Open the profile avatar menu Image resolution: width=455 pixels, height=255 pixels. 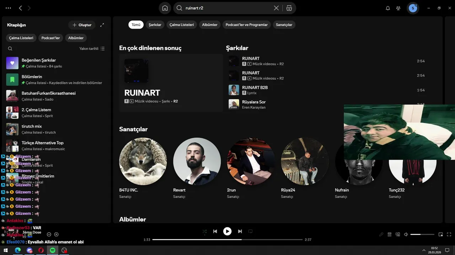tap(413, 8)
